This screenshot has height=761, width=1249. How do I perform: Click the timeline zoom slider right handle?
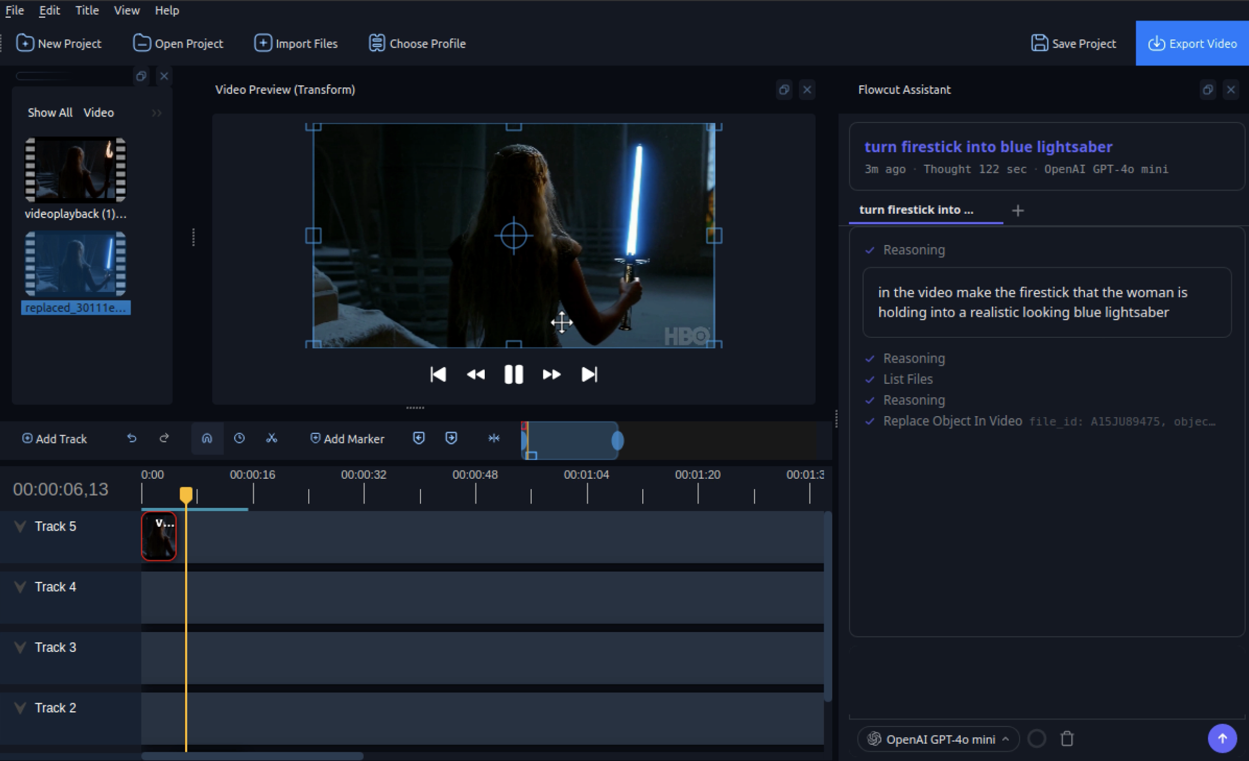point(617,440)
